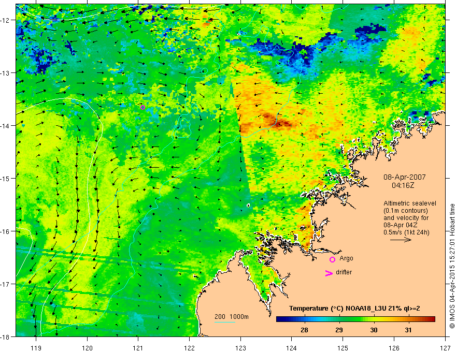
Task: Click the 29 colorbar tick label
Action: coord(339,330)
